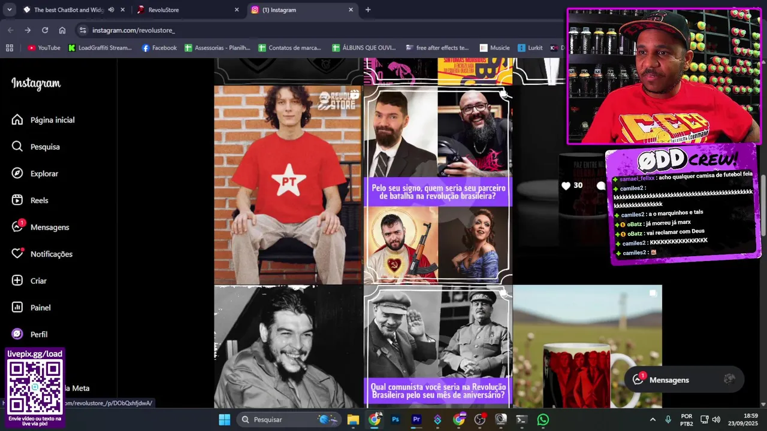Open the floating Mensagens button
The height and width of the screenshot is (431, 767).
coord(684,380)
